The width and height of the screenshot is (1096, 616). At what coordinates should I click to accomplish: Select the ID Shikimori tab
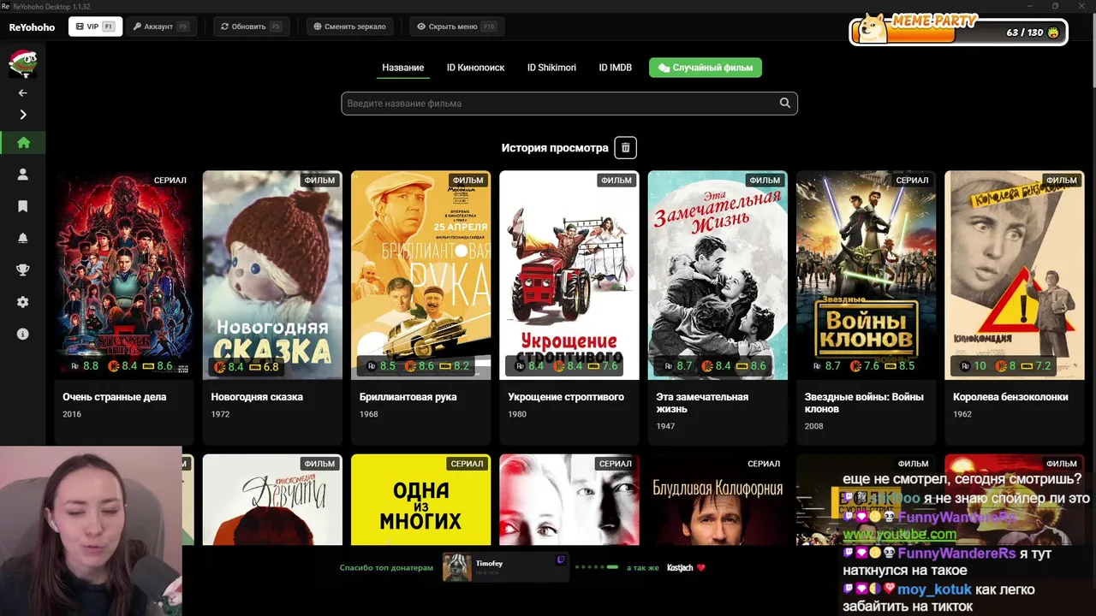[x=551, y=68]
